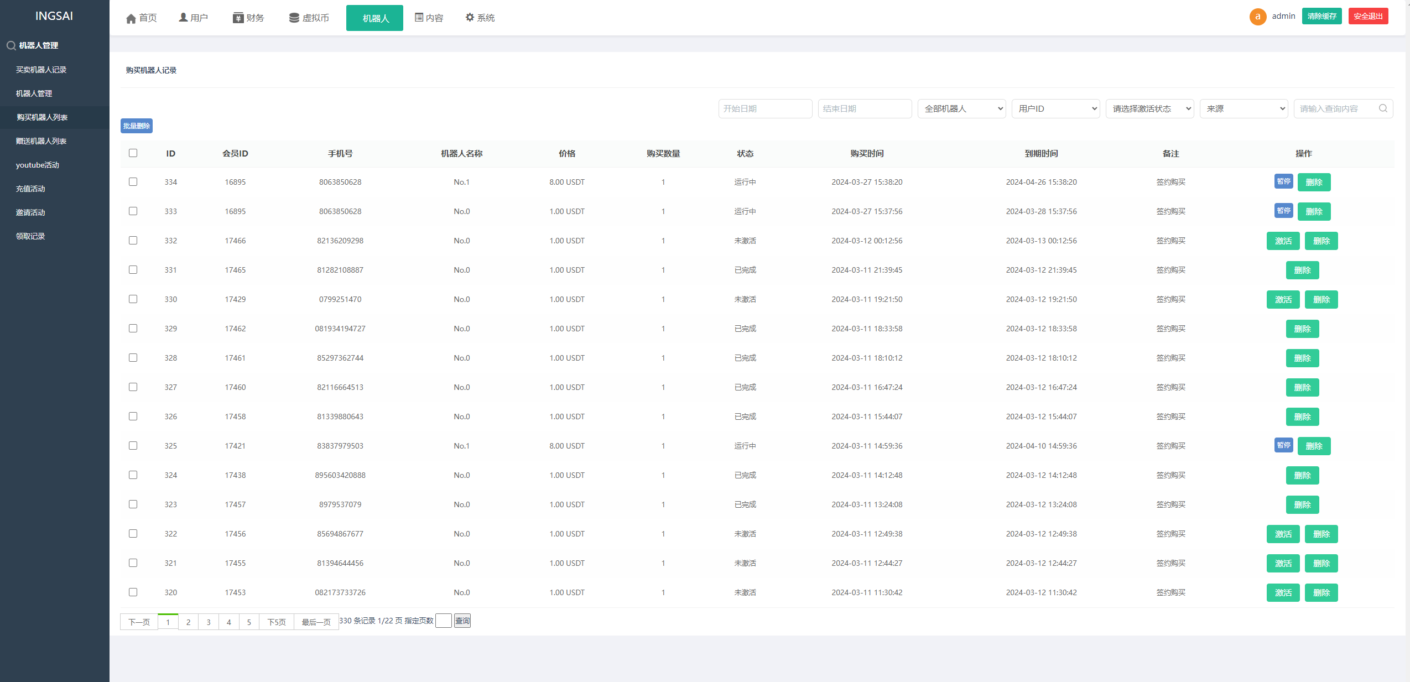Tick the checkbox for record ID 334
The height and width of the screenshot is (682, 1410).
(x=133, y=182)
